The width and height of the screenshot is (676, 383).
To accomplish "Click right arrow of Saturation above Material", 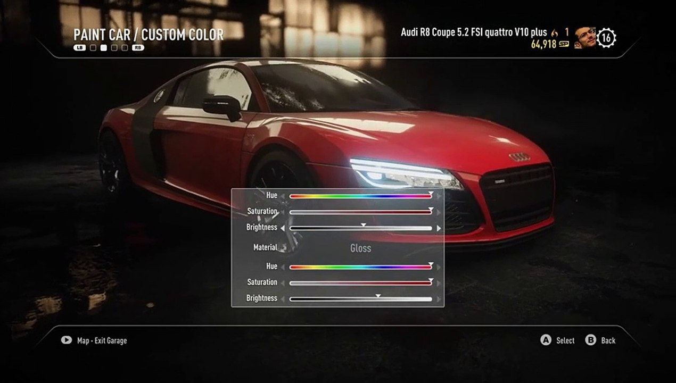I will [439, 212].
